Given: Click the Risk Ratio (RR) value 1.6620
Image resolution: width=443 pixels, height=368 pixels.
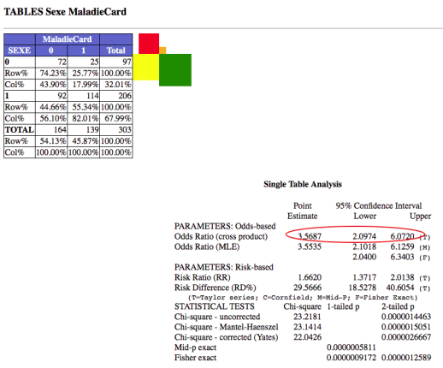Looking at the screenshot, I should pos(310,277).
